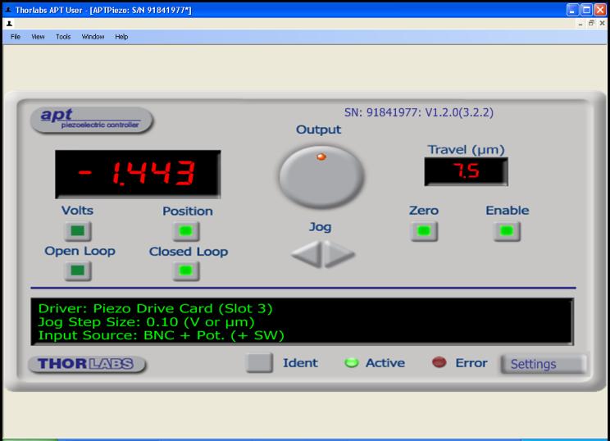Open the View menu
Screen dimensions: 610x441
pyautogui.click(x=38, y=37)
